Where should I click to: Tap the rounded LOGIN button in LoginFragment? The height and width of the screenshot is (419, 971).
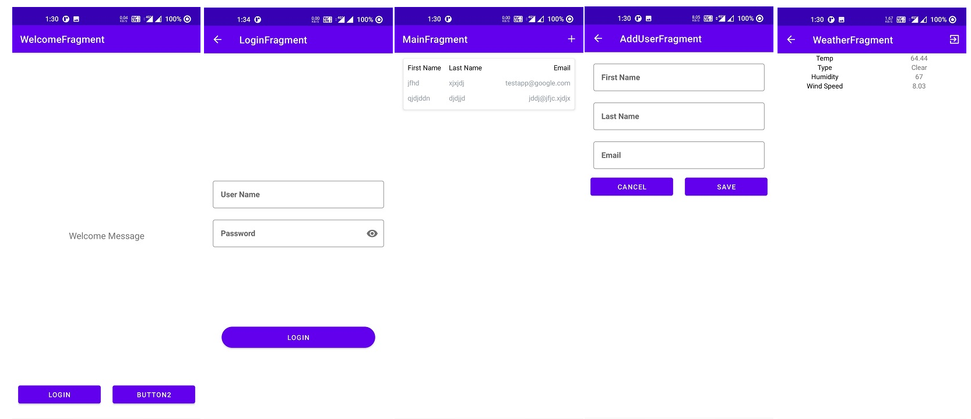[298, 338]
